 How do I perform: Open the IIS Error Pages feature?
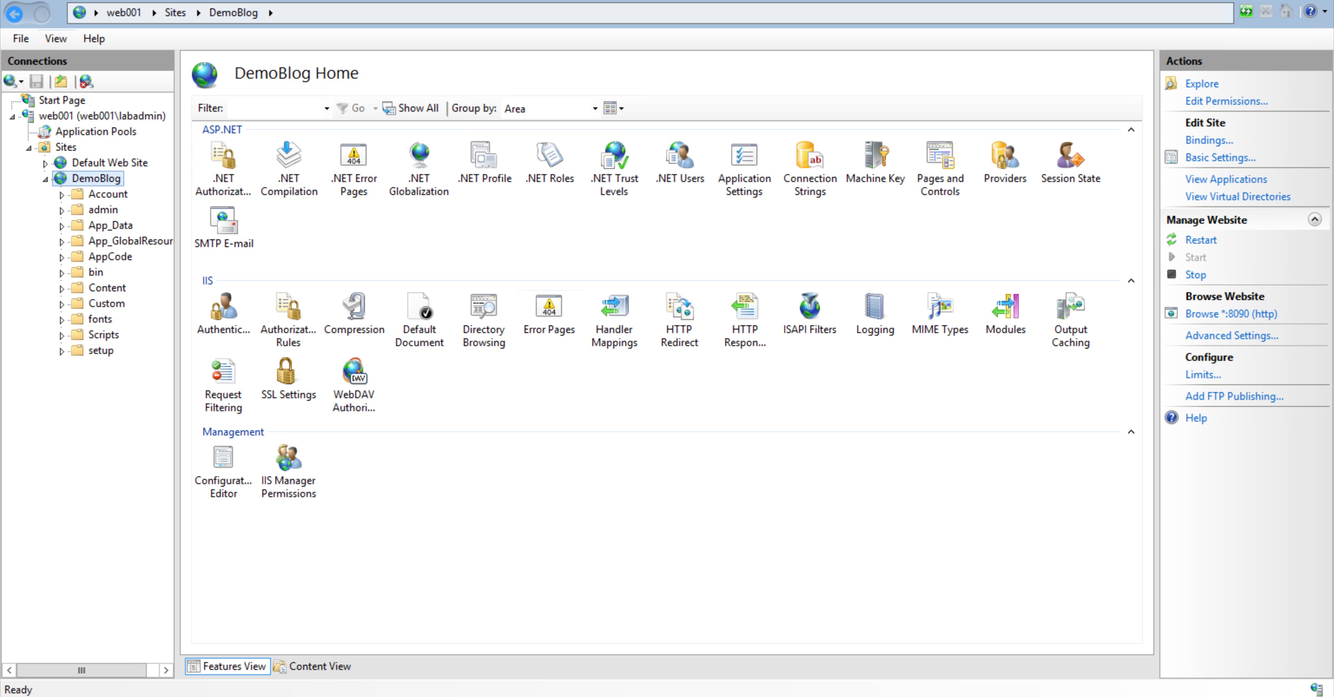point(549,313)
